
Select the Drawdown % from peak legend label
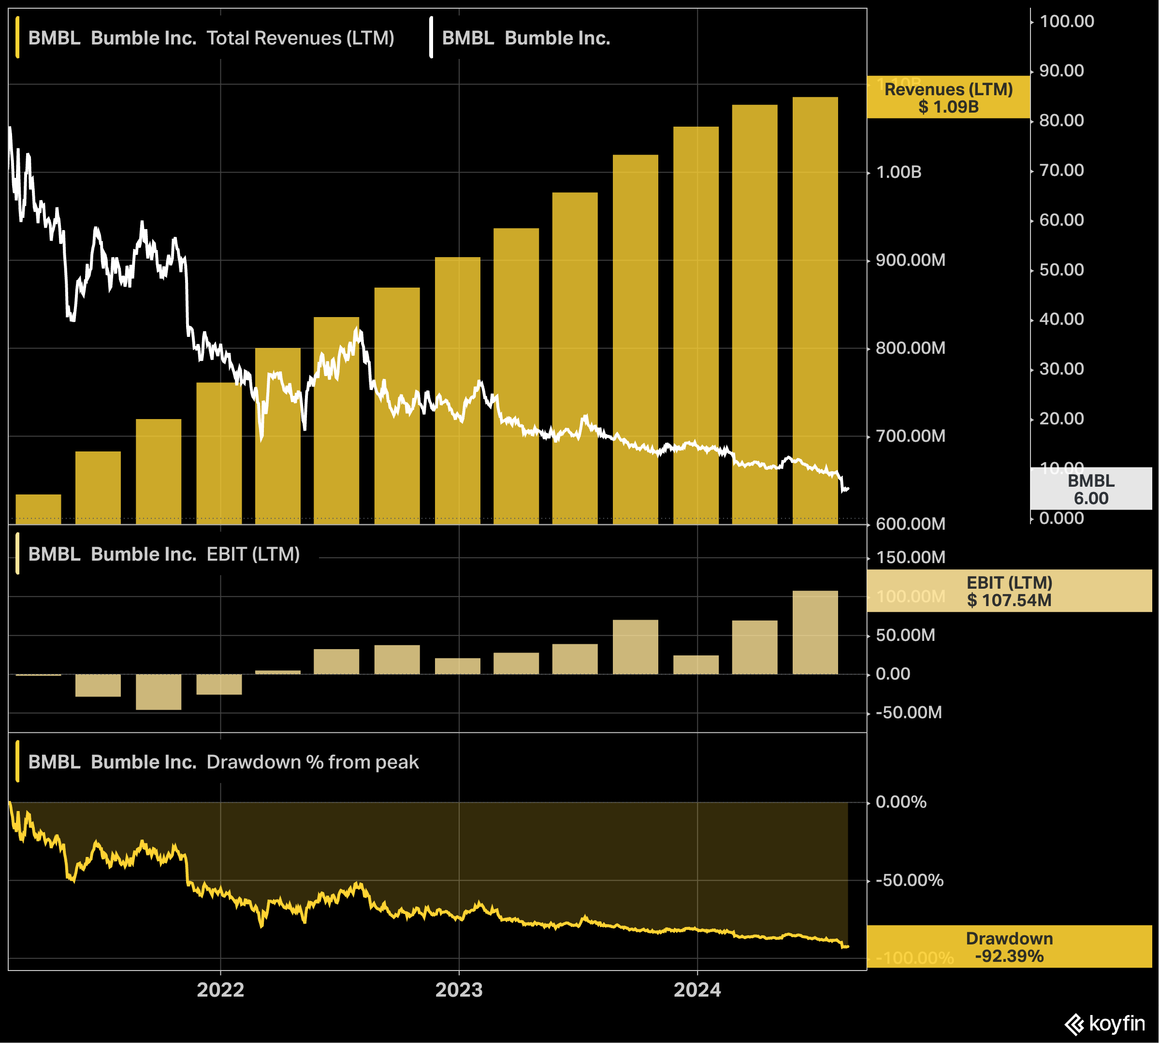(x=313, y=762)
